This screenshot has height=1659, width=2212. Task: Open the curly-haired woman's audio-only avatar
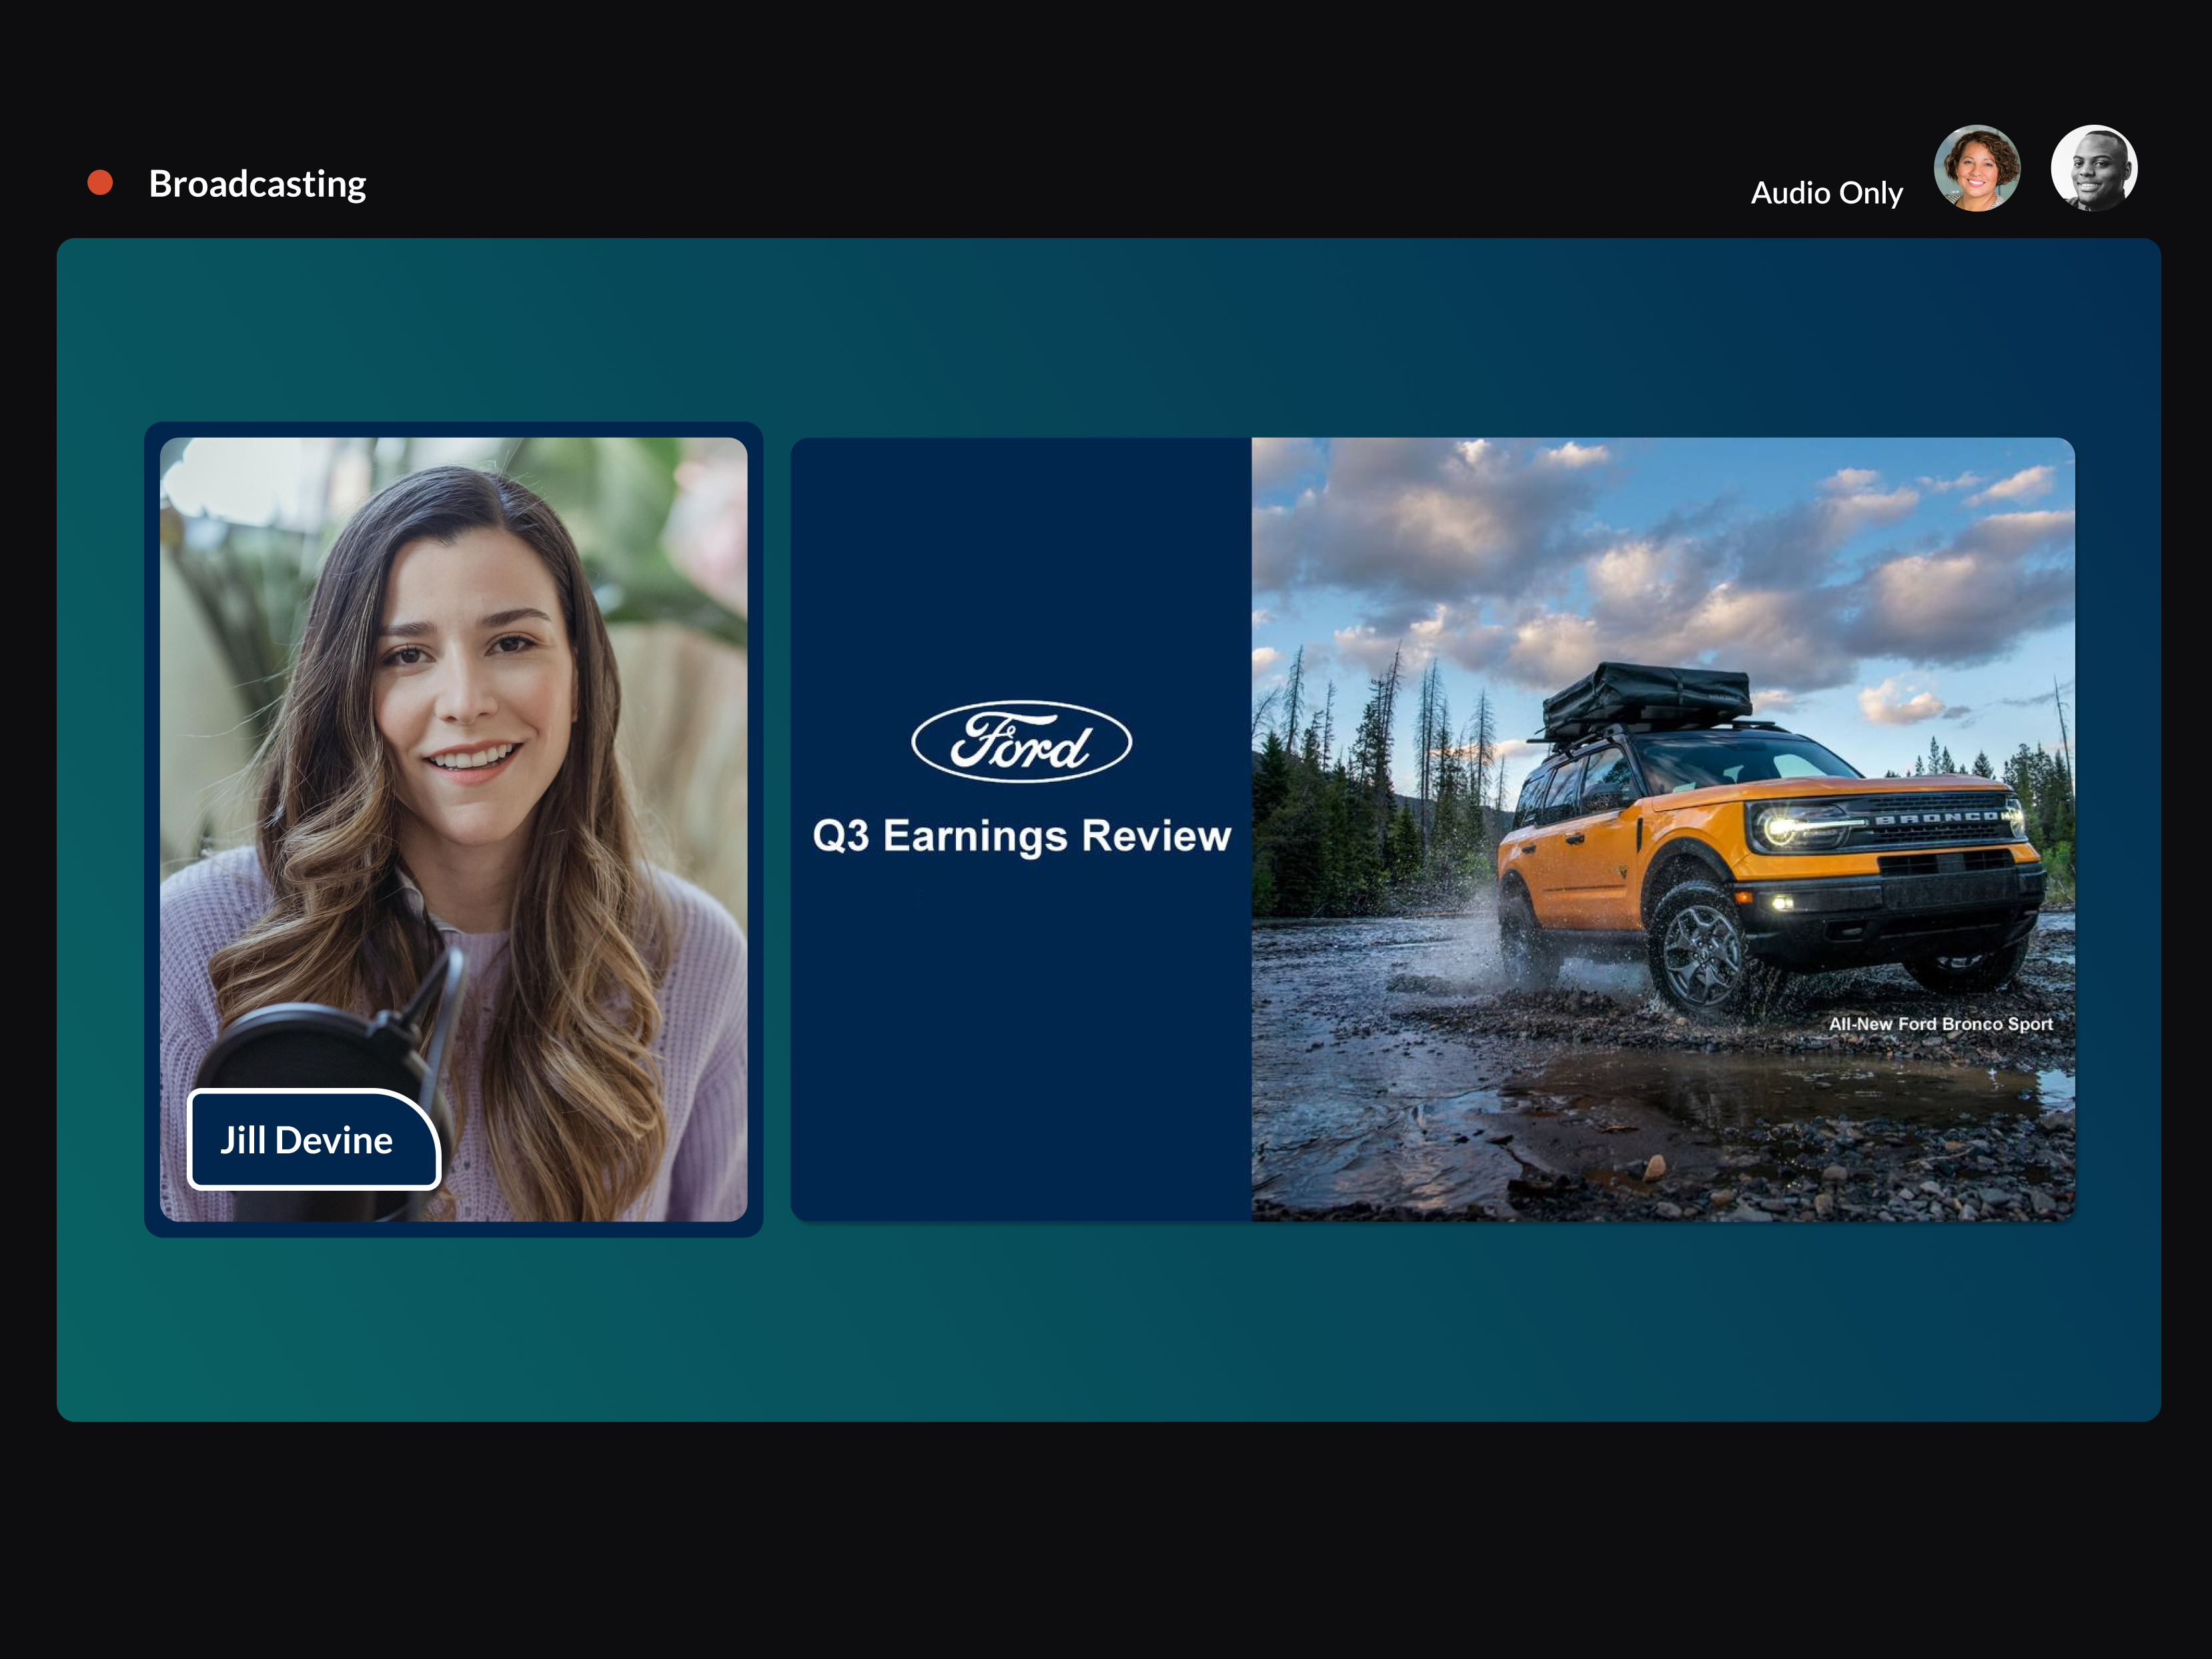(x=1976, y=168)
